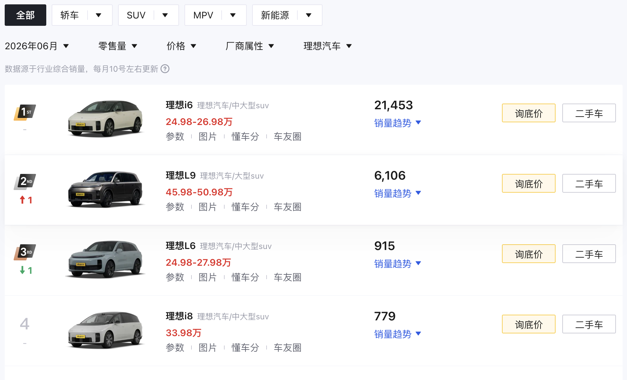627x380 pixels.
Task: Open the 理想i8 model title link
Action: pos(179,316)
